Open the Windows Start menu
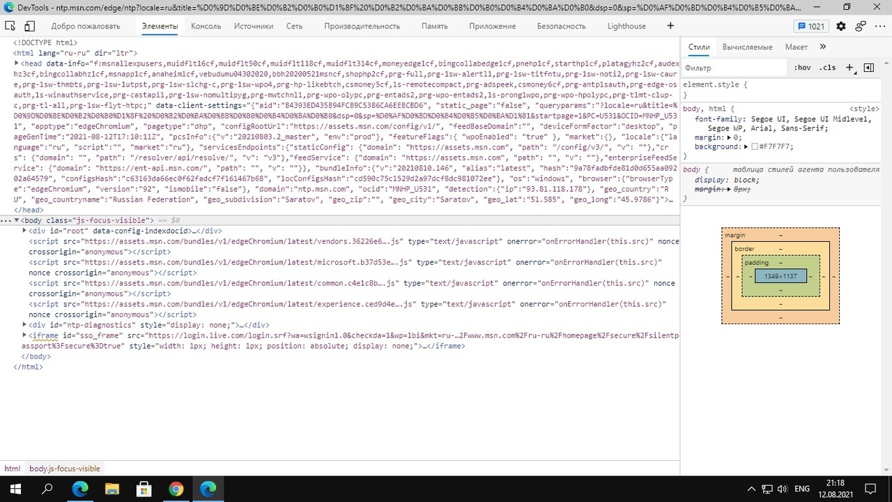This screenshot has width=892, height=502. tap(15, 489)
